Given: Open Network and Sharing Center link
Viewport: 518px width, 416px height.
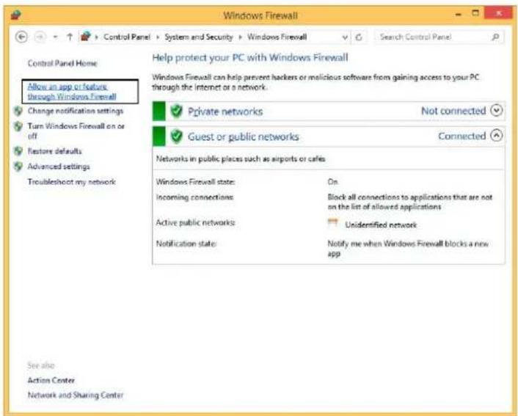Looking at the screenshot, I should click(76, 395).
